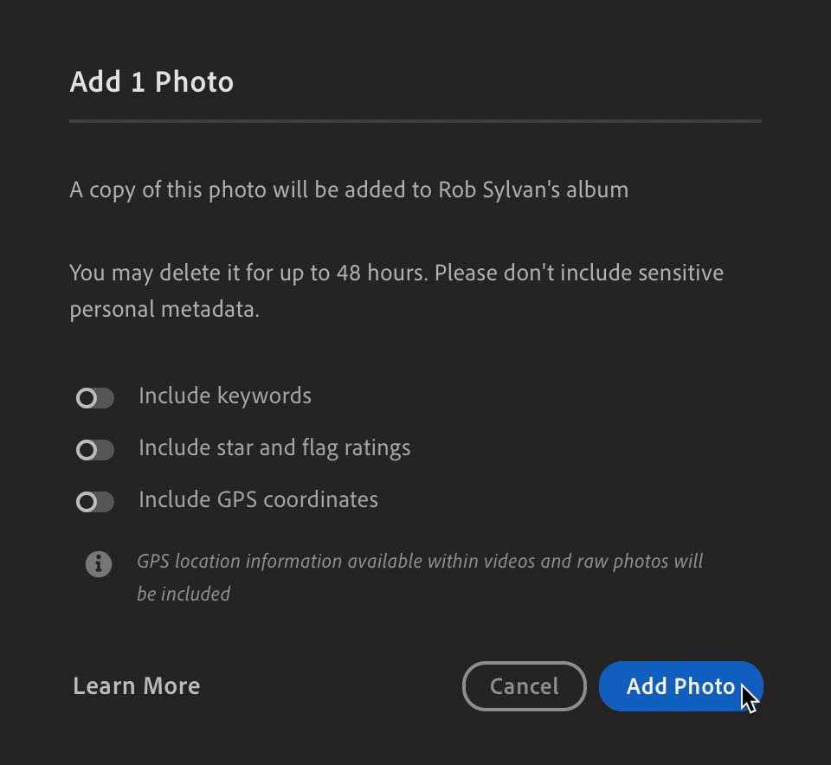This screenshot has width=831, height=765.
Task: Open the Learn More link
Action: click(137, 686)
